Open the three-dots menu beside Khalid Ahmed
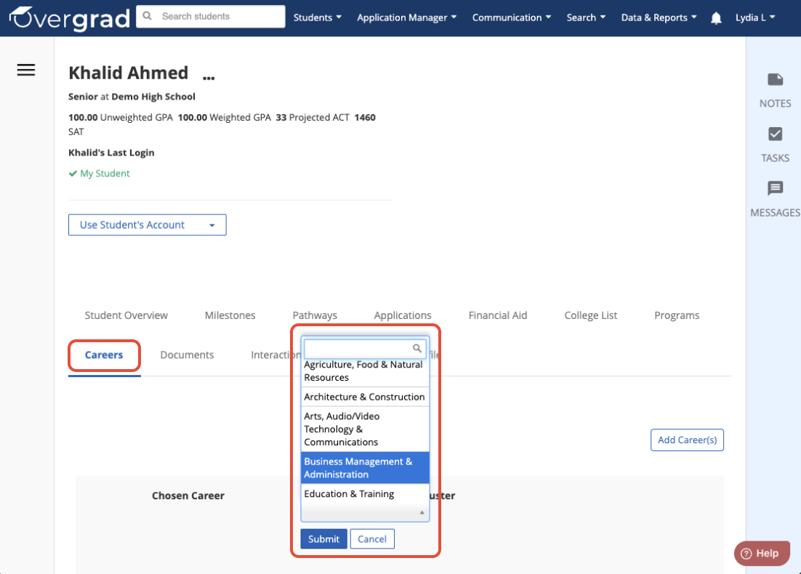Viewport: 801px width, 574px height. tap(209, 78)
